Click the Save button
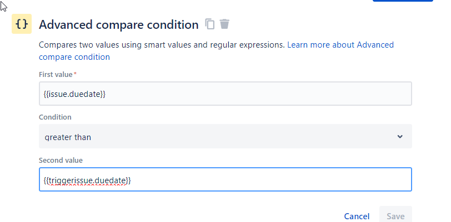 [395, 216]
